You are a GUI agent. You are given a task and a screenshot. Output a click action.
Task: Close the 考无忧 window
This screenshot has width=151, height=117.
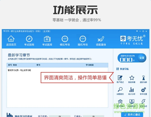pos(146,31)
